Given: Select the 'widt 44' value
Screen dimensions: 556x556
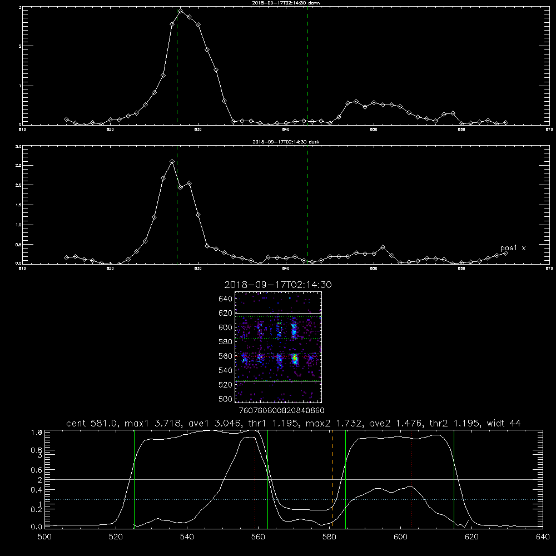Looking at the screenshot, I should 504,423.
